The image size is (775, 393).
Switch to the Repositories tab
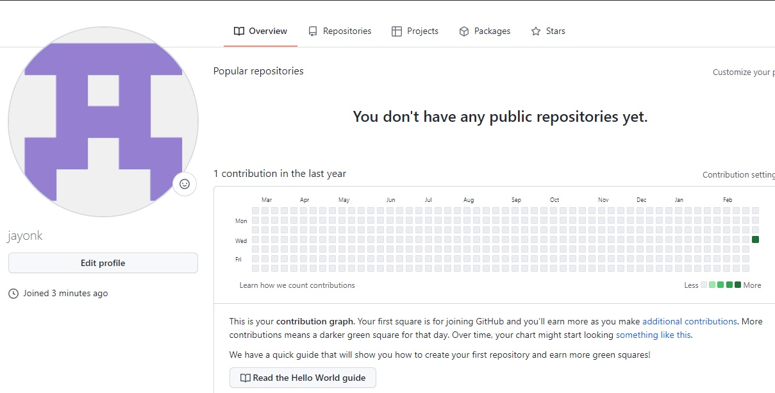pos(339,31)
